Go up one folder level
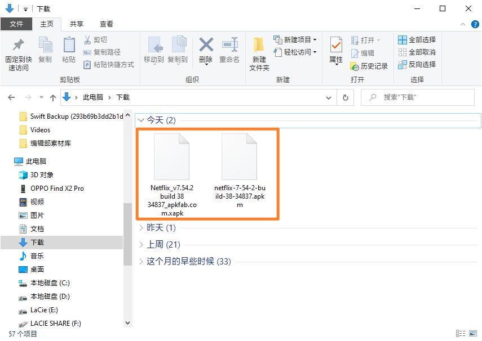This screenshot has width=482, height=341. [x=53, y=97]
